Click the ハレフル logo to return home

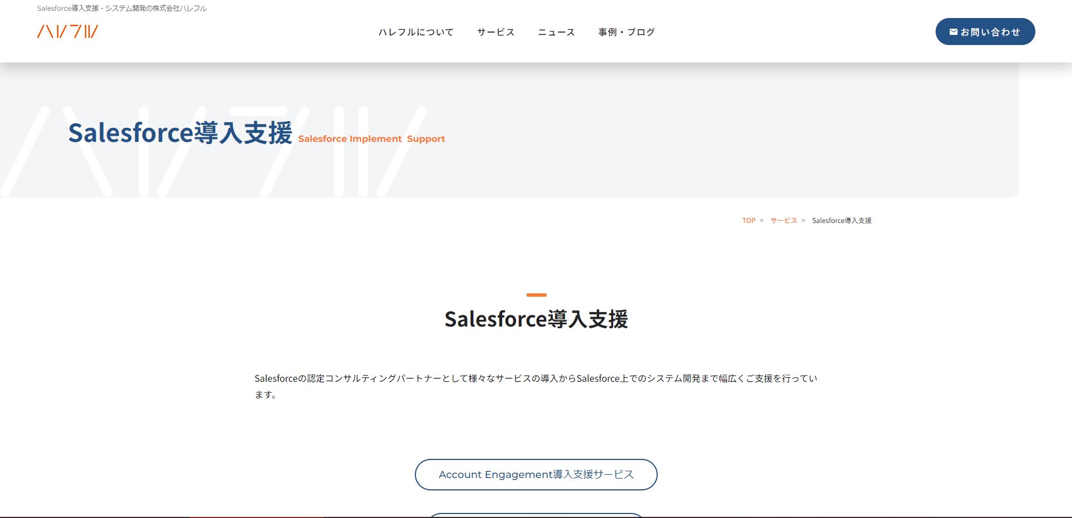pyautogui.click(x=66, y=32)
